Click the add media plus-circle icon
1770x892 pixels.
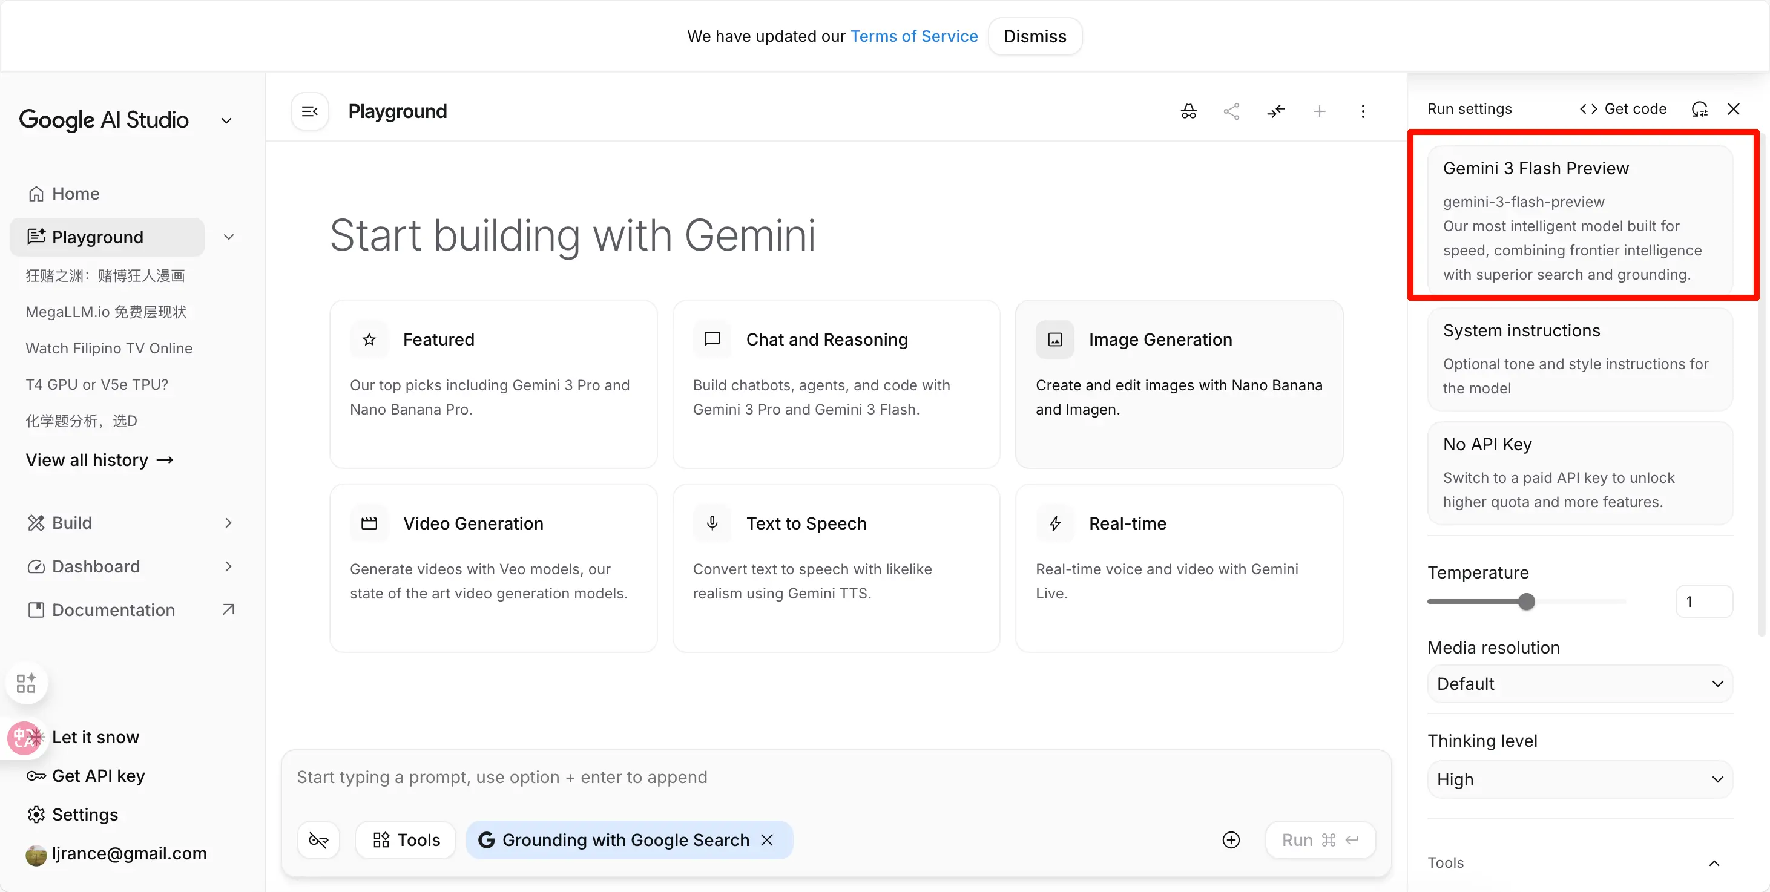[x=1231, y=840]
